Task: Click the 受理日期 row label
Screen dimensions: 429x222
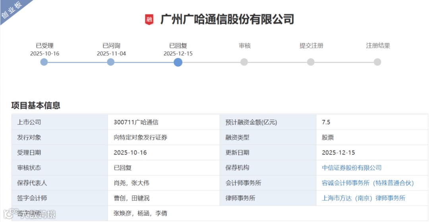Action: coord(29,153)
